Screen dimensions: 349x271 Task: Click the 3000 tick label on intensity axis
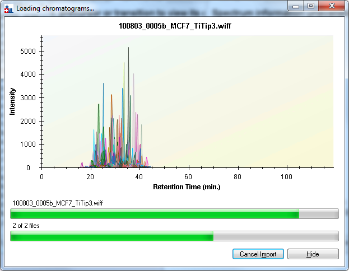coord(28,98)
